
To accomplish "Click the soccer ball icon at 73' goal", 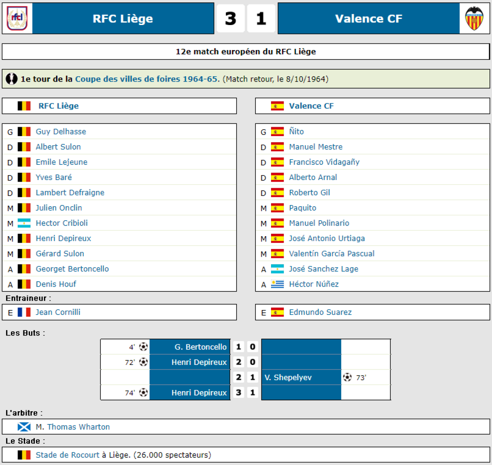I will (347, 377).
